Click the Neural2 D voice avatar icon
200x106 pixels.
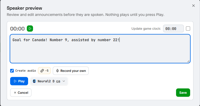click(x=34, y=81)
